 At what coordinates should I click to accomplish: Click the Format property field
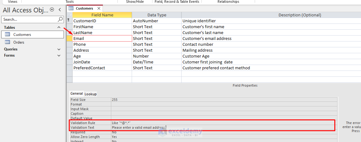pos(224,104)
